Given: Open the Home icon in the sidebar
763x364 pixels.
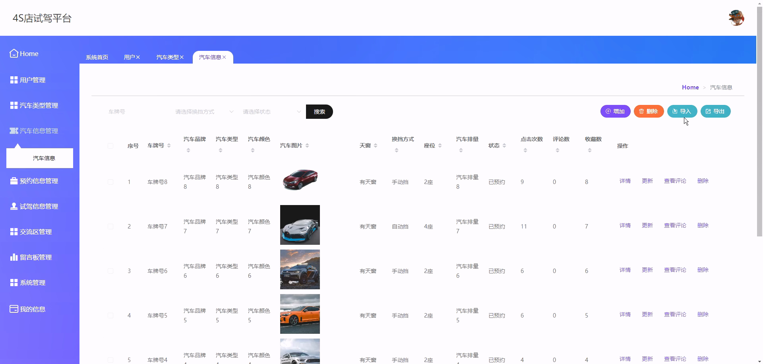Looking at the screenshot, I should click(14, 53).
